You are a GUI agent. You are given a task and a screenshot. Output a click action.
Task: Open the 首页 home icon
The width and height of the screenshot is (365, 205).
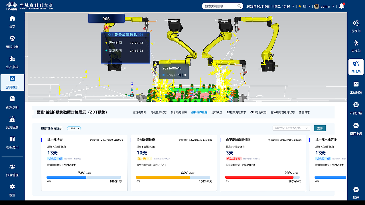tap(12, 19)
